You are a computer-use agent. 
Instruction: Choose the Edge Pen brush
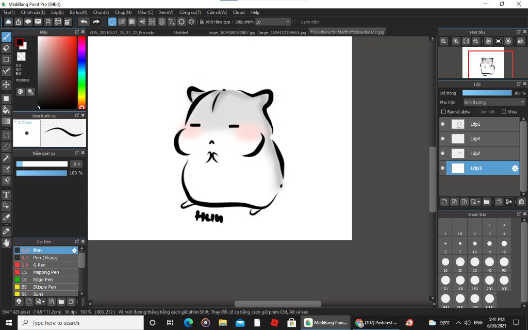pyautogui.click(x=46, y=280)
